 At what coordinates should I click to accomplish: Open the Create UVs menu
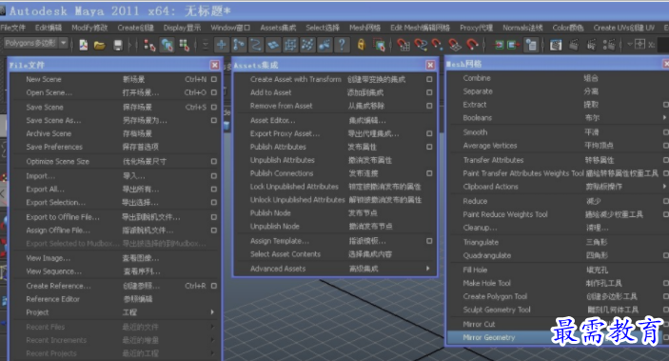tap(623, 28)
